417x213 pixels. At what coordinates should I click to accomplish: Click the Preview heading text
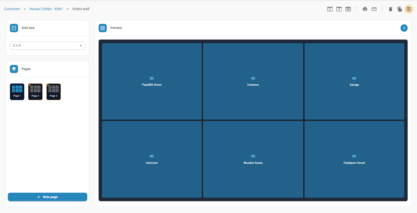116,28
